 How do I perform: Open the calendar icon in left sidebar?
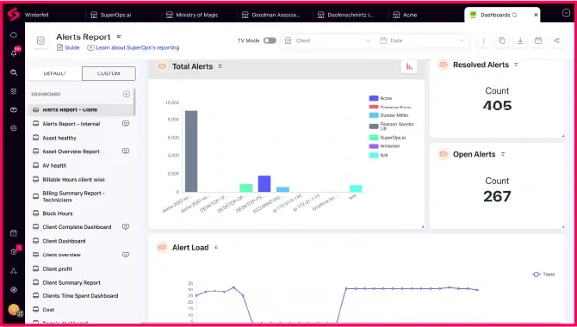pos(14,233)
